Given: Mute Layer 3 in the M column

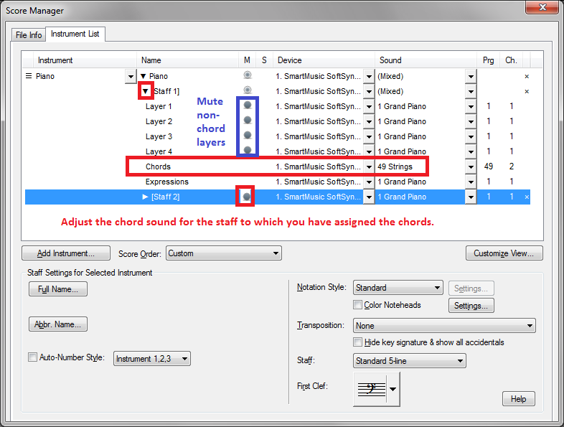Looking at the screenshot, I should (x=248, y=136).
